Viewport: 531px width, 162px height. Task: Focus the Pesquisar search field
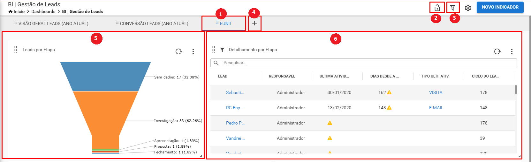[x=364, y=63]
